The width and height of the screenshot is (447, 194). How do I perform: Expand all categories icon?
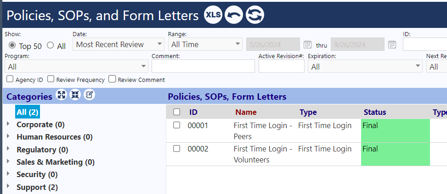point(61,95)
